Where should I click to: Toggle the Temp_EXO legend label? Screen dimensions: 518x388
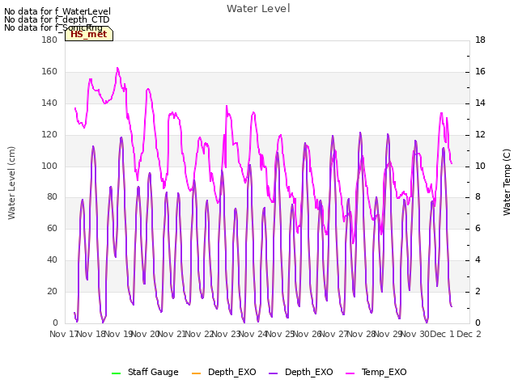pos(384,372)
